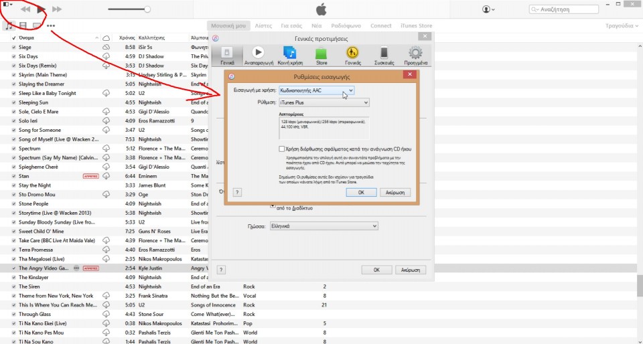Open the Movies library icon
The height and width of the screenshot is (344, 643).
coord(23,26)
